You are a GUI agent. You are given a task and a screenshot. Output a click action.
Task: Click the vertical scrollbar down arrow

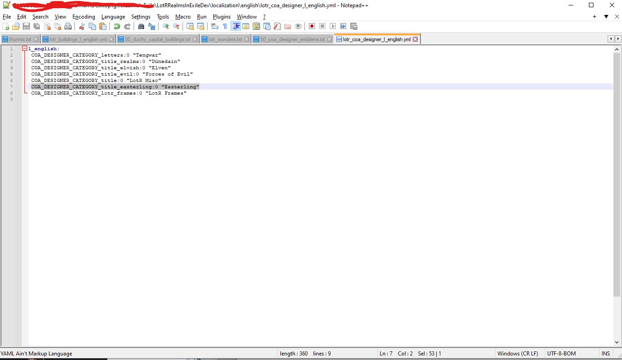click(617, 343)
